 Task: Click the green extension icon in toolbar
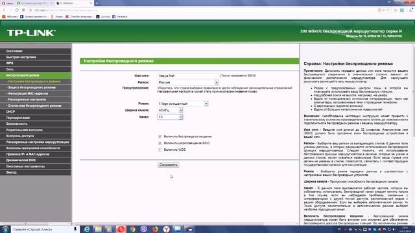pos(402,10)
